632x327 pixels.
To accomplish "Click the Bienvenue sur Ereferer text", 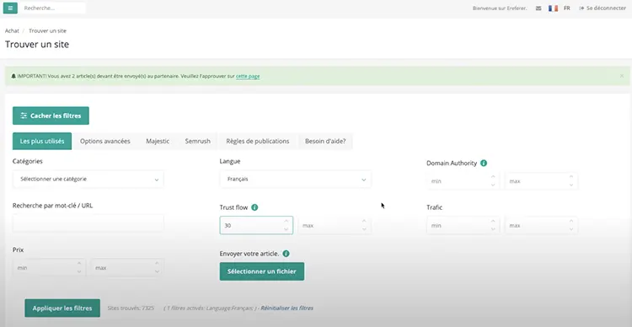I will click(500, 8).
